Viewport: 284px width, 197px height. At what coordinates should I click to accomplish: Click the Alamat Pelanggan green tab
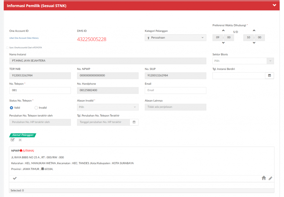pos(23,135)
